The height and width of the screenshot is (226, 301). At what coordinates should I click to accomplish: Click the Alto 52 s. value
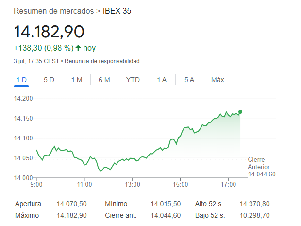(x=255, y=204)
